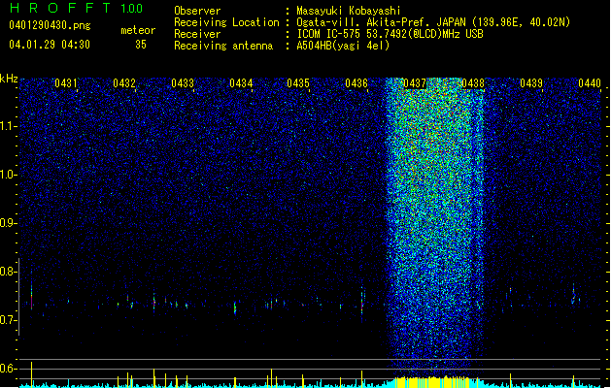Screen dimensions: 611x388
Task: Click the 0.7 kHz axis label
Action: coord(9,320)
